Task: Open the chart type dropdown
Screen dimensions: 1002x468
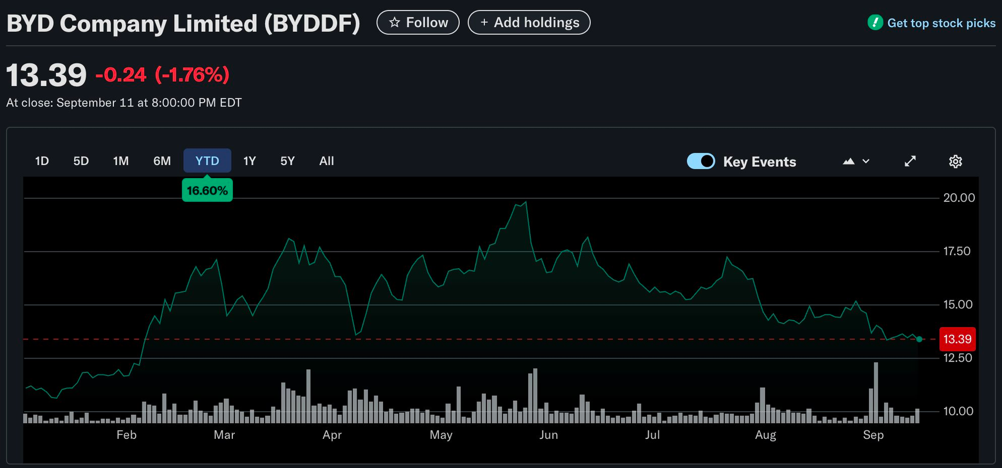Action: 856,161
